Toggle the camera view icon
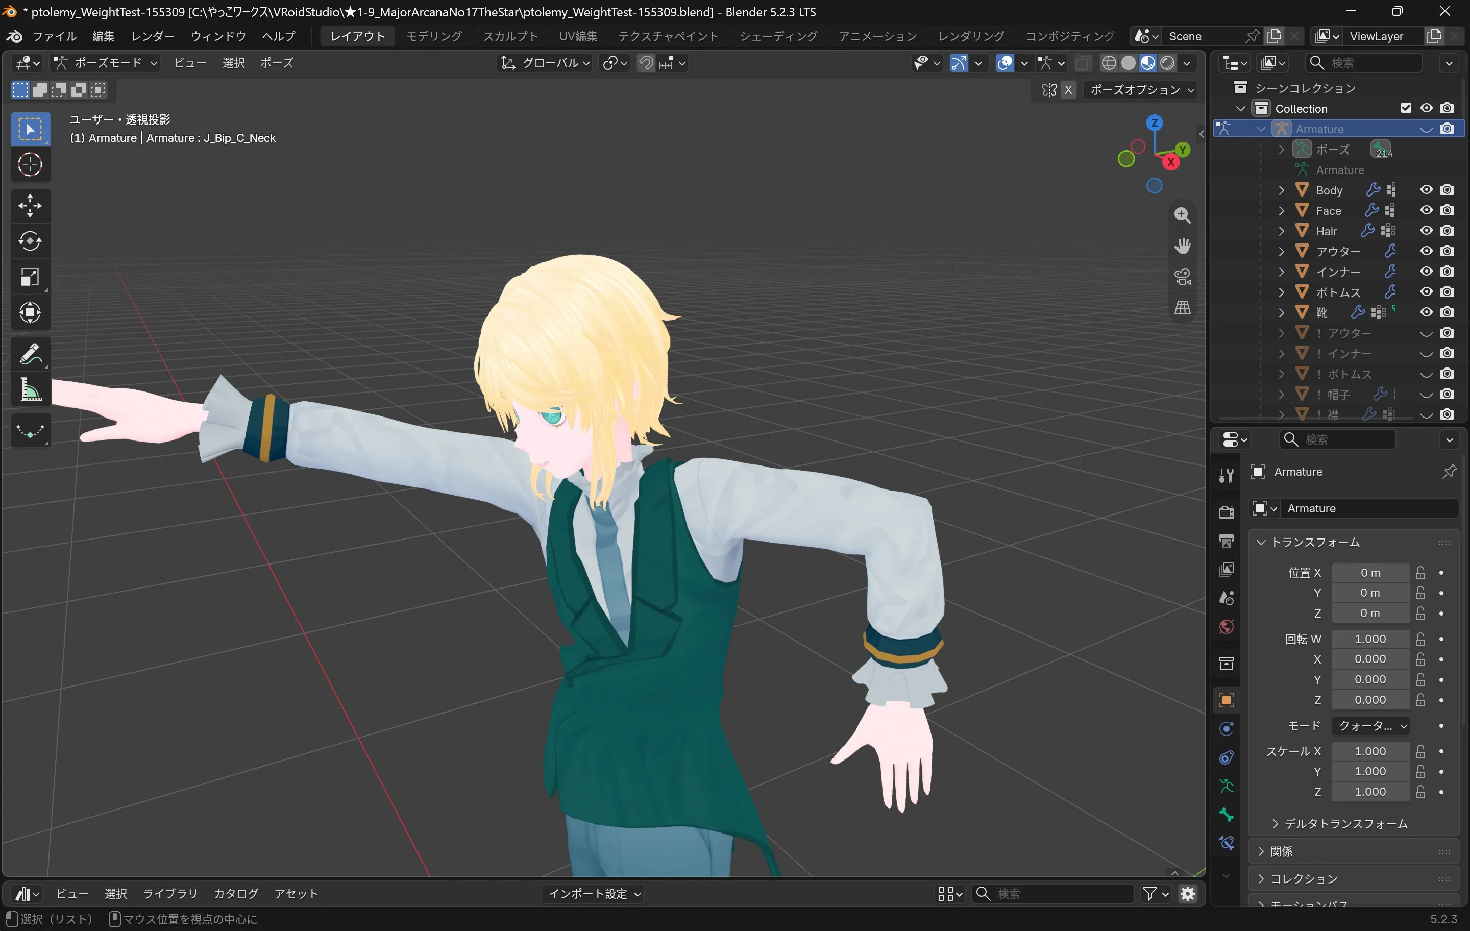1470x931 pixels. (1183, 277)
